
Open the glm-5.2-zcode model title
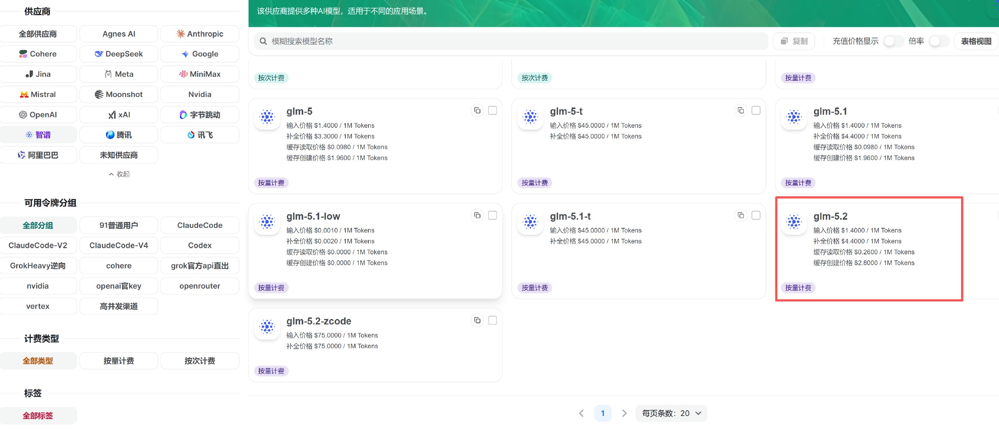click(x=319, y=321)
